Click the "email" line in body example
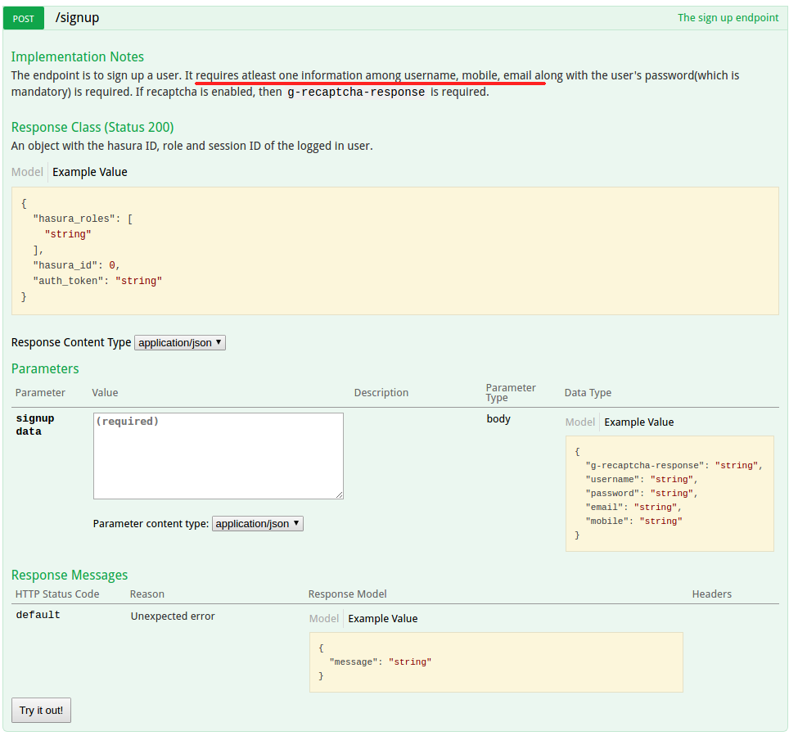Image resolution: width=789 pixels, height=736 pixels. point(633,507)
